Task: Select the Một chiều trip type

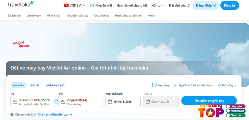Action: (x=19, y=85)
